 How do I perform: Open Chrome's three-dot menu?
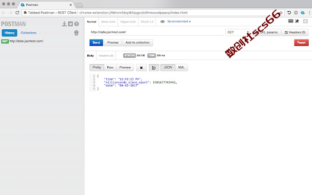tap(310, 13)
